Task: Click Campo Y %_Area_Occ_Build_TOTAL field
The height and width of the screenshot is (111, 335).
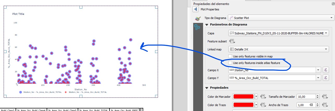Action: [x=272, y=78]
